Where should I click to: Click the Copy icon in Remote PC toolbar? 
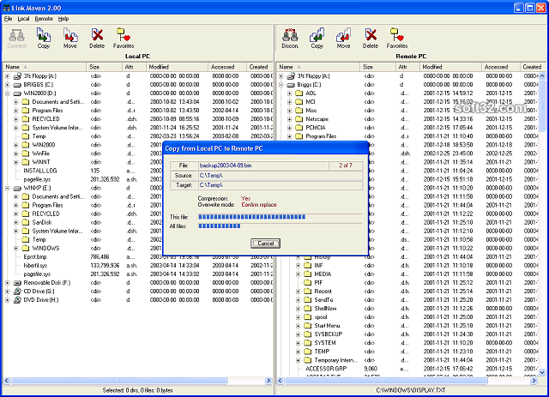(x=317, y=39)
